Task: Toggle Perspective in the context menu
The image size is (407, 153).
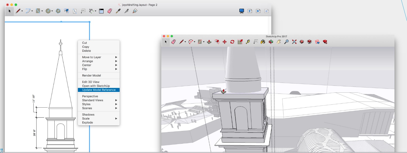Action: [90, 96]
